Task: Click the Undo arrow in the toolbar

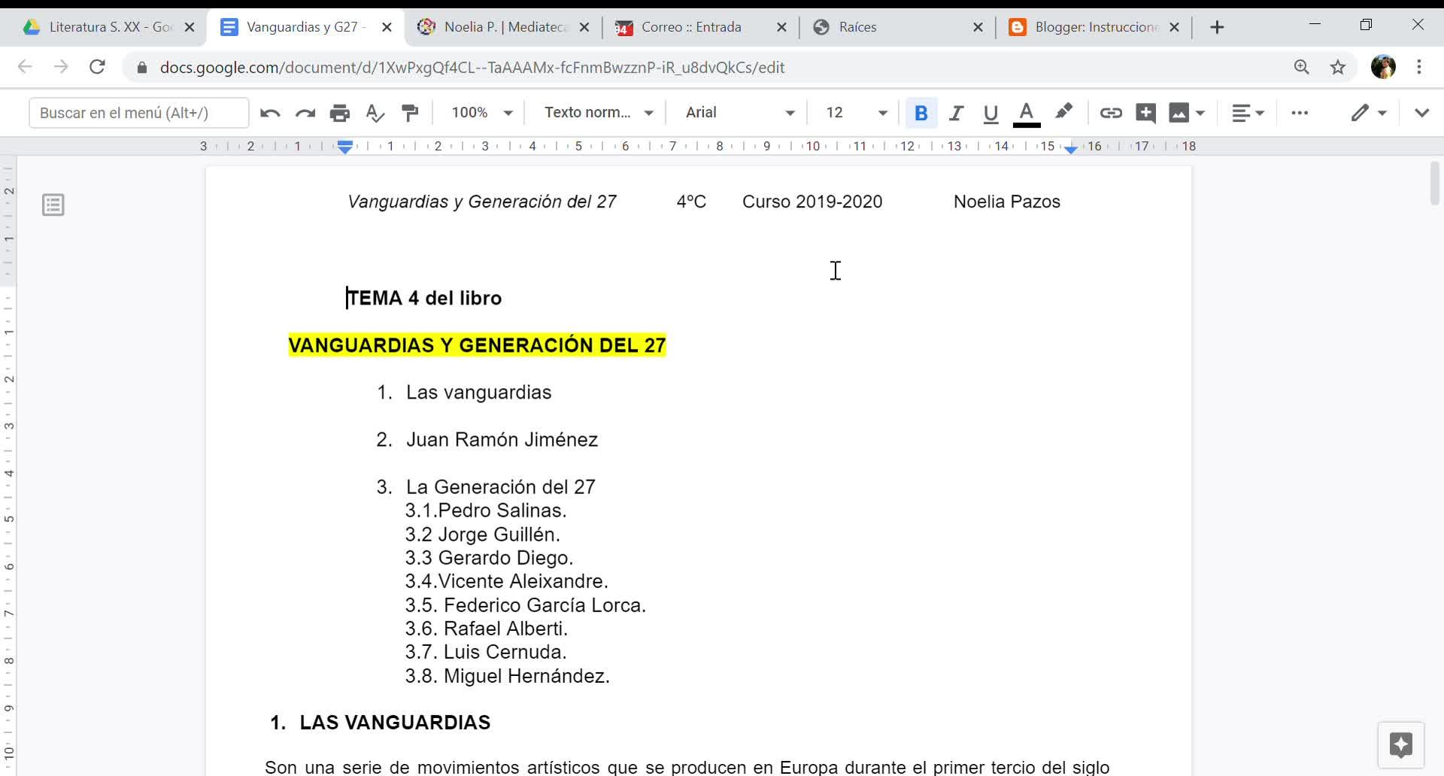Action: (270, 113)
